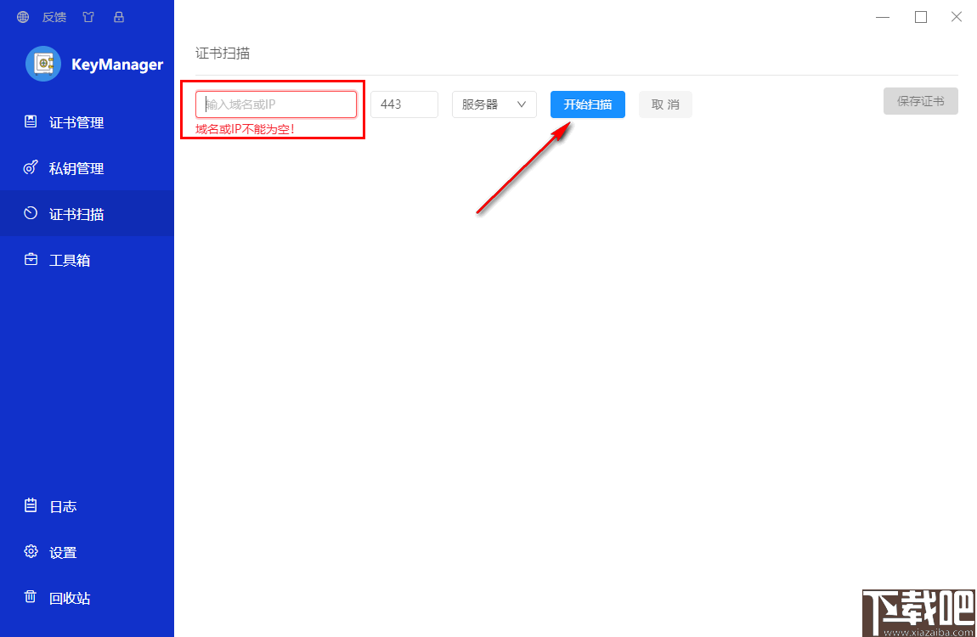This screenshot has width=977, height=637.
Task: Click the globe icon in the title bar
Action: 22,16
